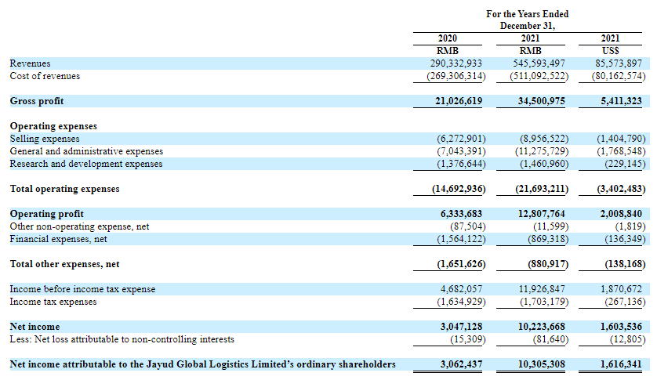The image size is (657, 380).
Task: Click the Income before income tax expense label
Action: point(82,289)
